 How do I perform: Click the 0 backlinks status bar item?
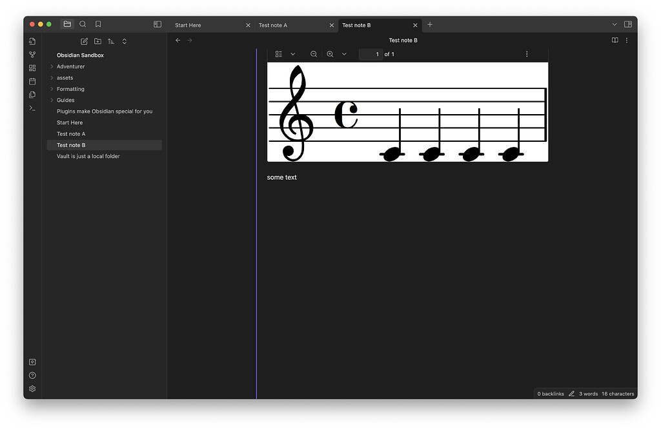(551, 393)
